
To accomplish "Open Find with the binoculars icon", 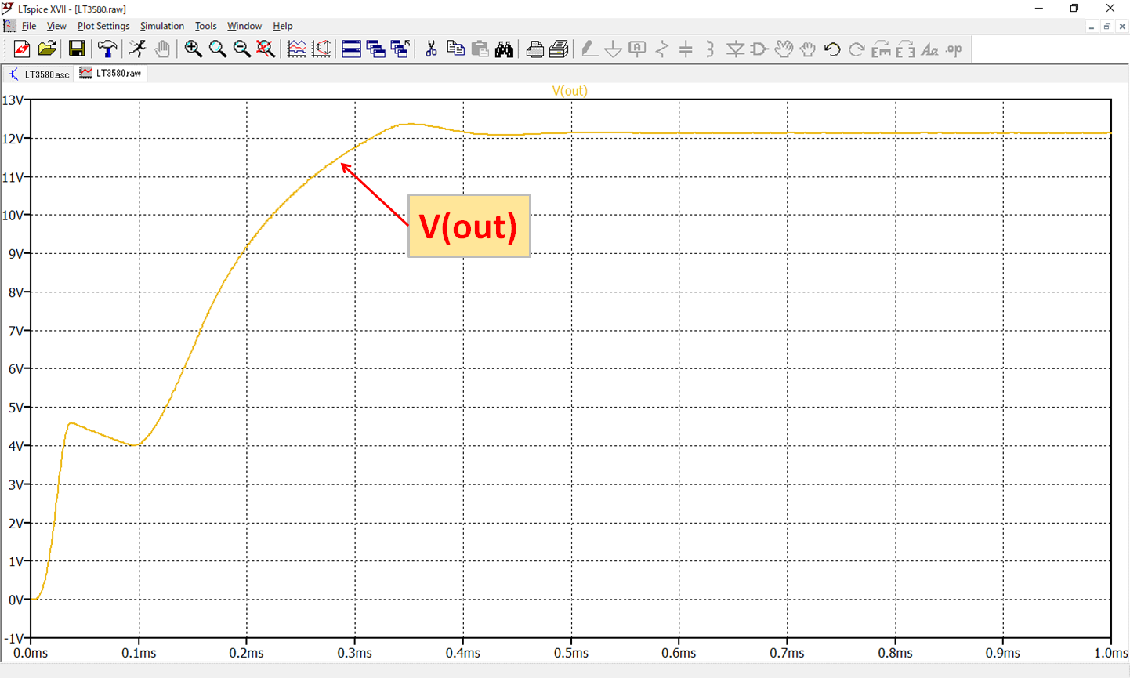I will point(504,49).
